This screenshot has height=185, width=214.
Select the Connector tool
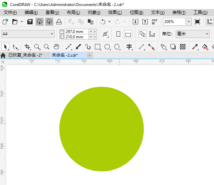point(151,47)
